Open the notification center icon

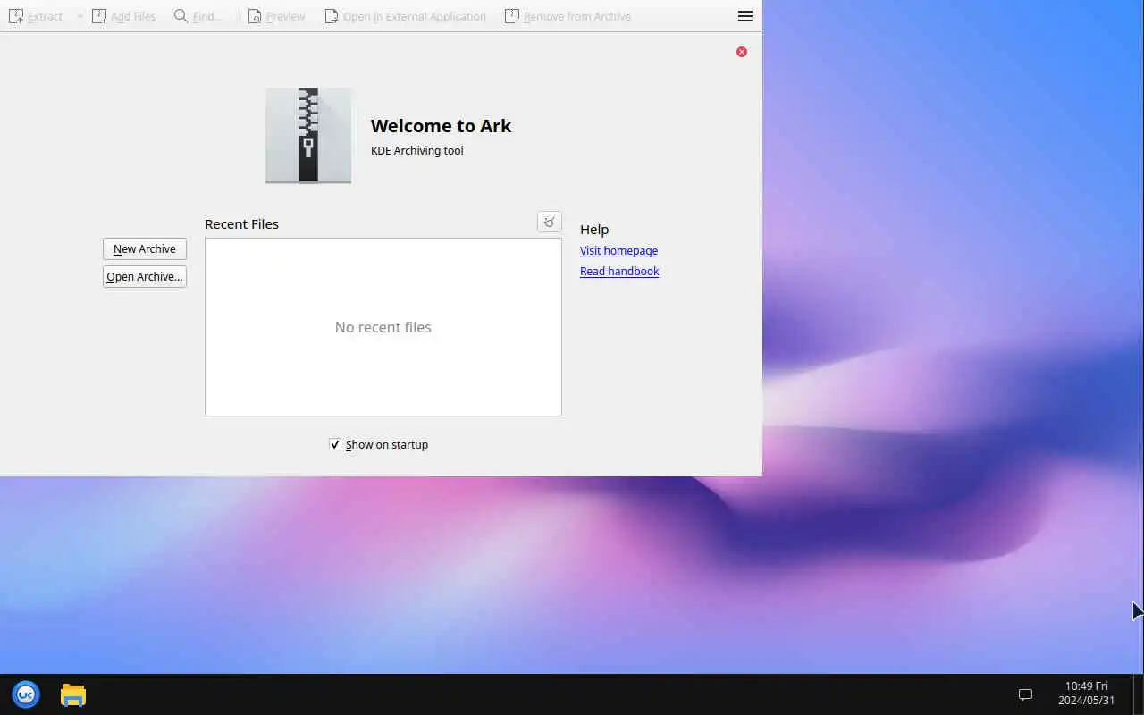coord(1025,694)
